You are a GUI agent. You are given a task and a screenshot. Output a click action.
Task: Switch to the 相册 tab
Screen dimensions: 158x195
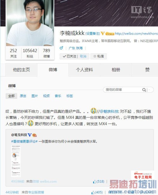click(116, 70)
